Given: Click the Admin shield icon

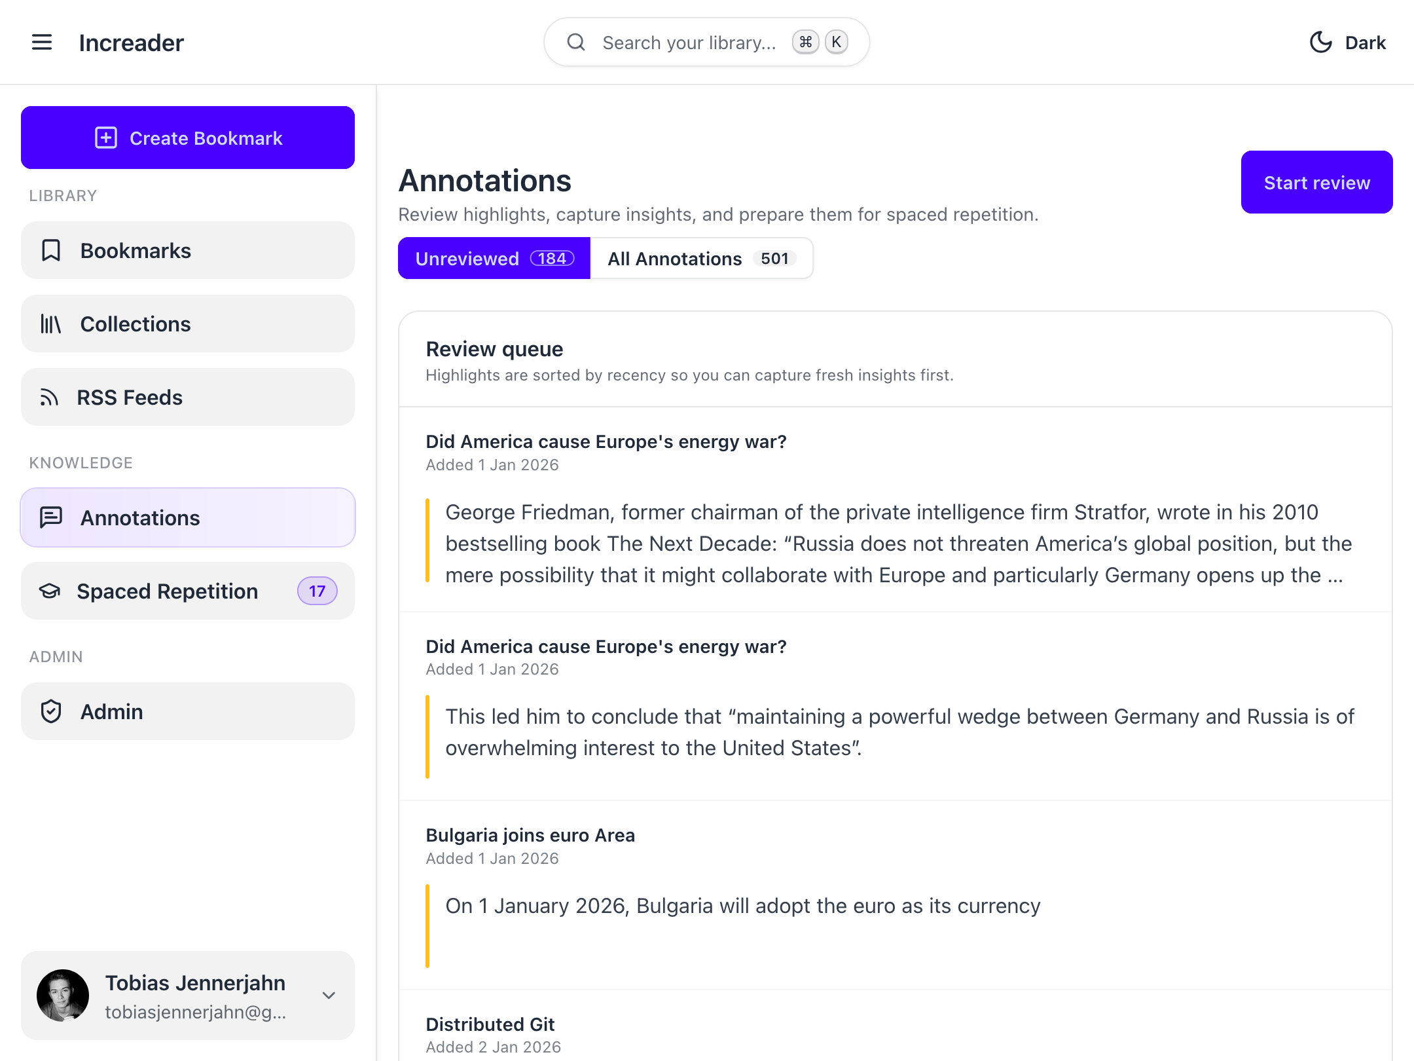Looking at the screenshot, I should (x=50, y=711).
